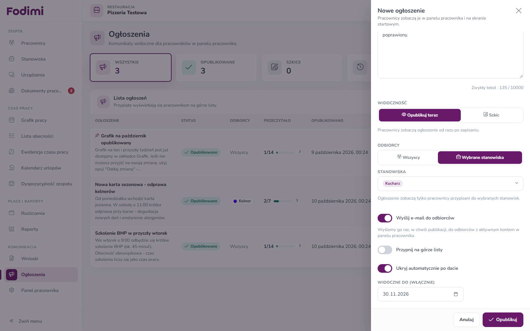This screenshot has width=530, height=331.
Task: Click into the announcement text area
Action: click(x=450, y=55)
